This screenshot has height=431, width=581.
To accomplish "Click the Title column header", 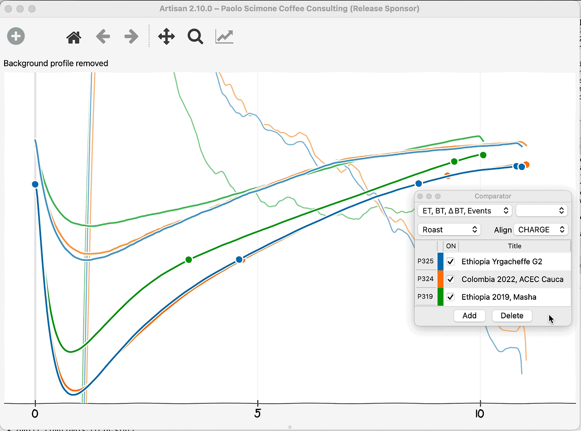I will coord(514,246).
